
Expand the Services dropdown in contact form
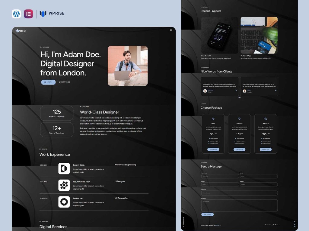239,193
